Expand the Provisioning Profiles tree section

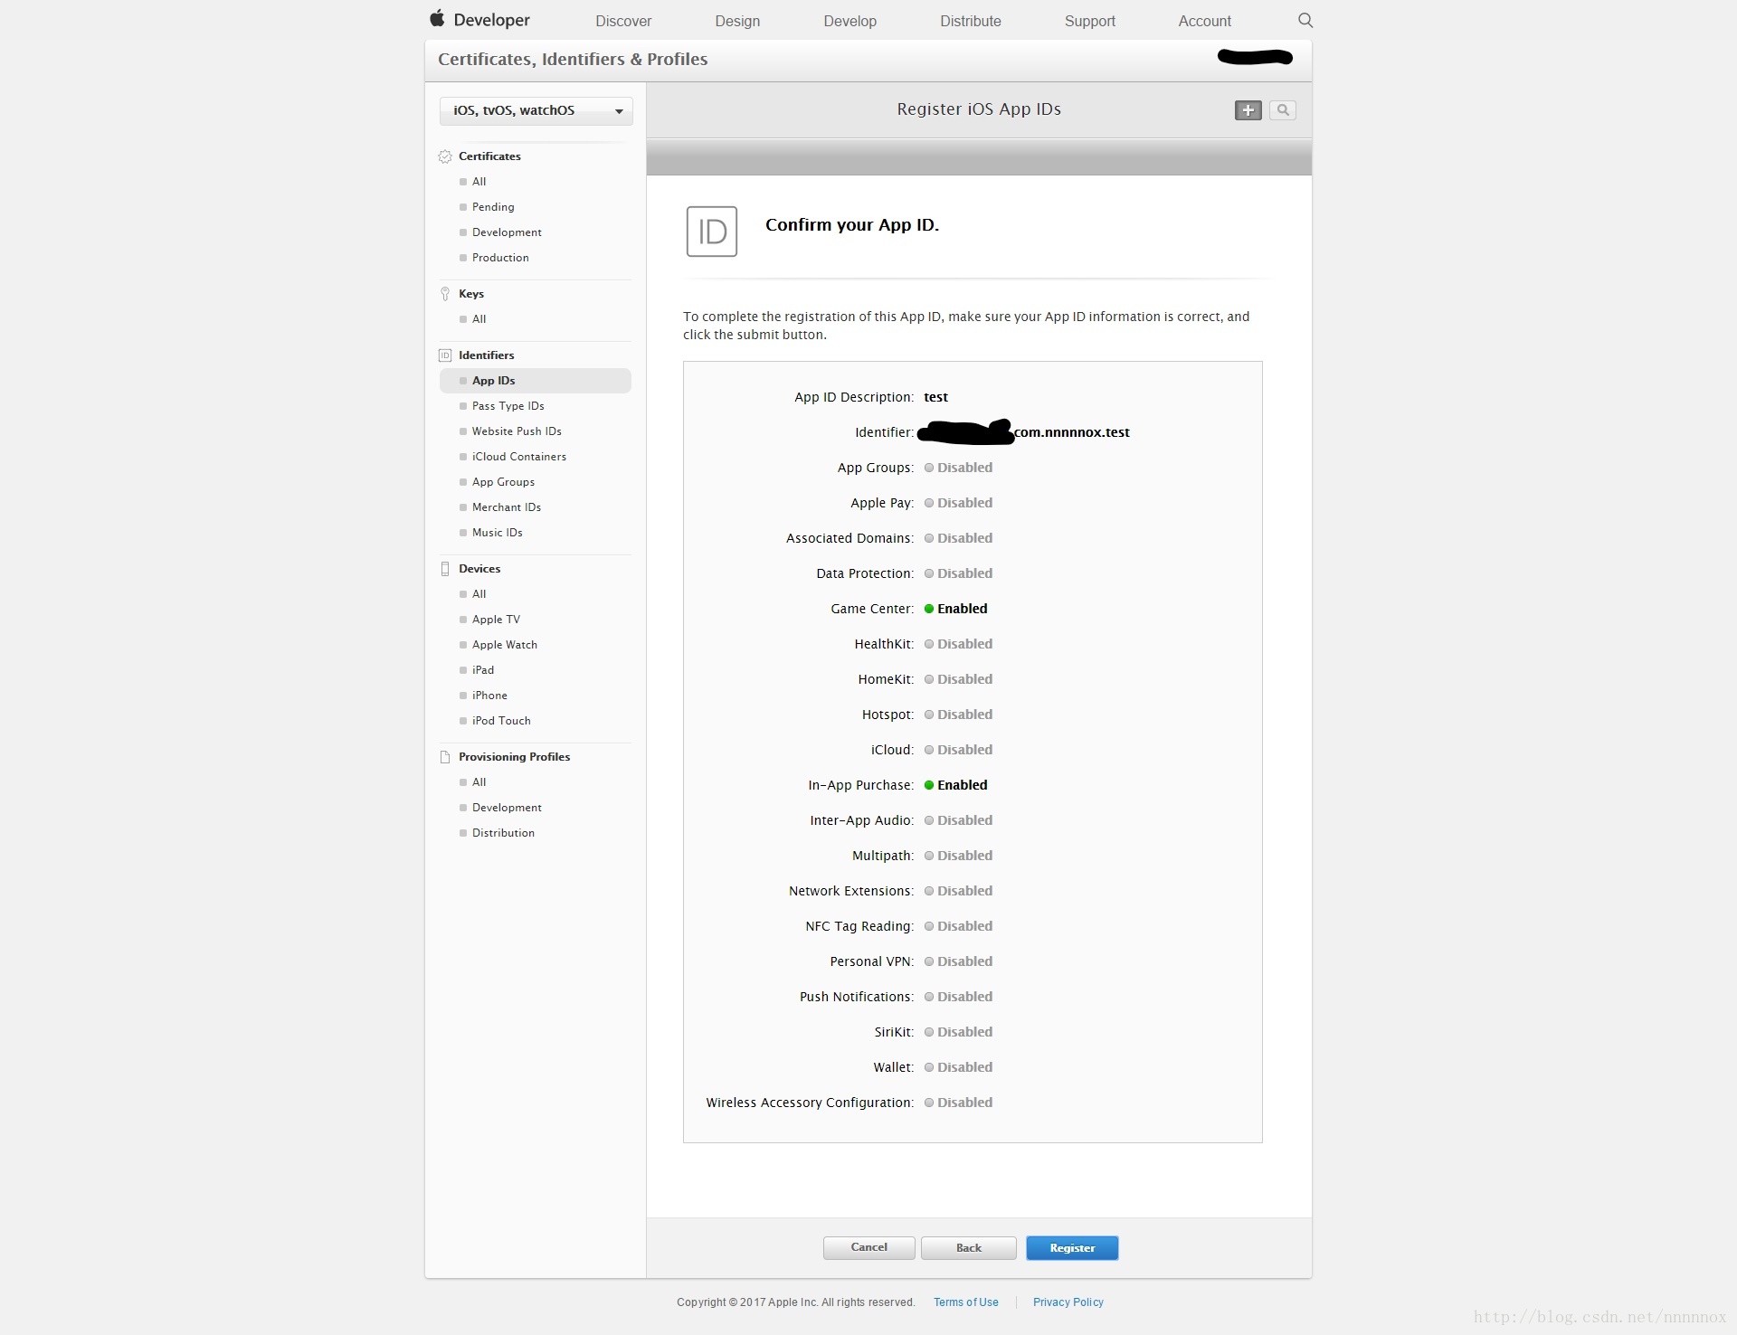coord(515,756)
